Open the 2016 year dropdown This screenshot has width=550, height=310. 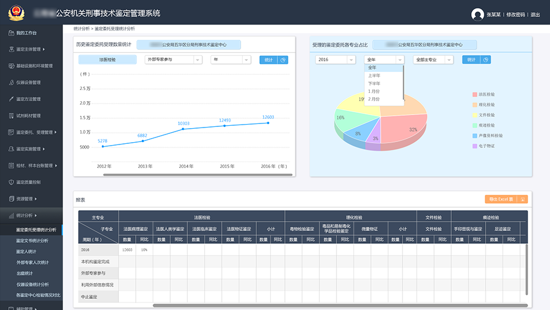click(x=336, y=60)
